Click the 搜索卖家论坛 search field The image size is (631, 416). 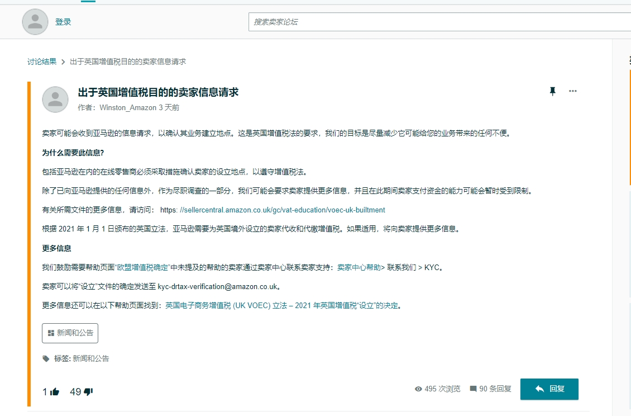439,22
